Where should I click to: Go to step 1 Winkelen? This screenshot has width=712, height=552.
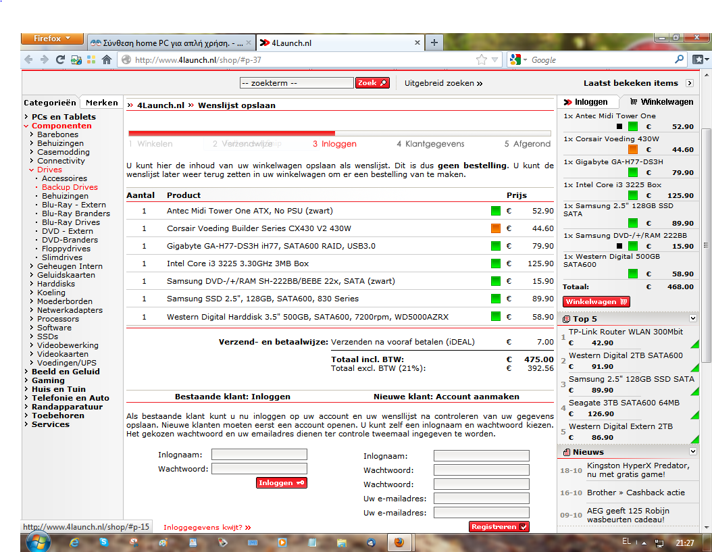[x=150, y=143]
